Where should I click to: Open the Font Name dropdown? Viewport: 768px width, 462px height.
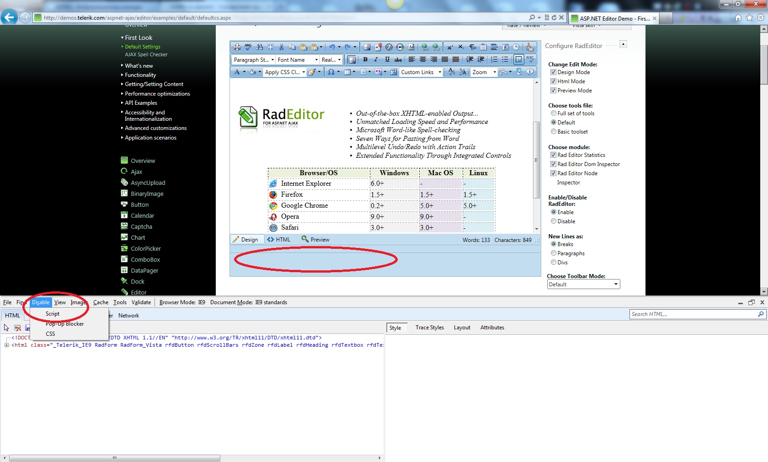pyautogui.click(x=298, y=59)
